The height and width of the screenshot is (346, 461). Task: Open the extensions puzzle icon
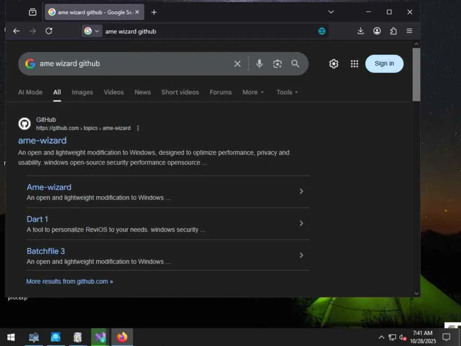(393, 31)
